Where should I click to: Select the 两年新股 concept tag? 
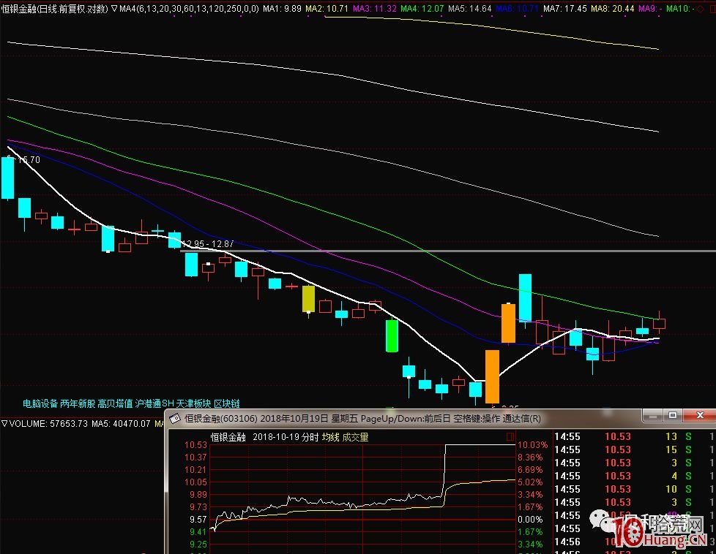coord(78,403)
